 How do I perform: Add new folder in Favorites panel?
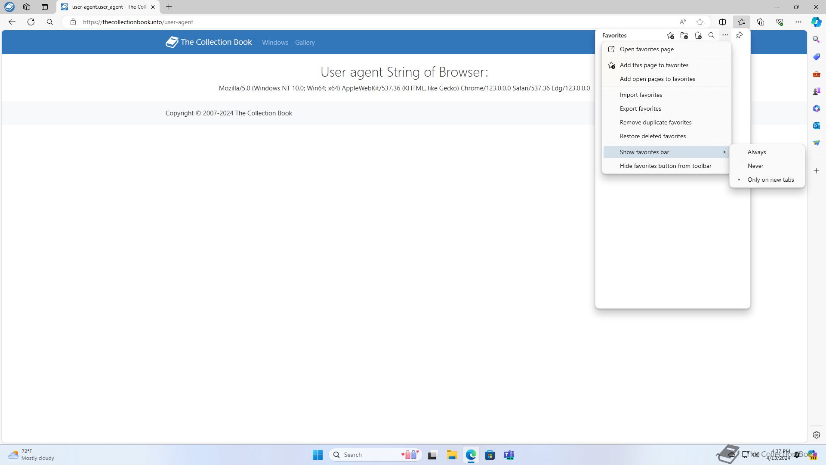(684, 35)
